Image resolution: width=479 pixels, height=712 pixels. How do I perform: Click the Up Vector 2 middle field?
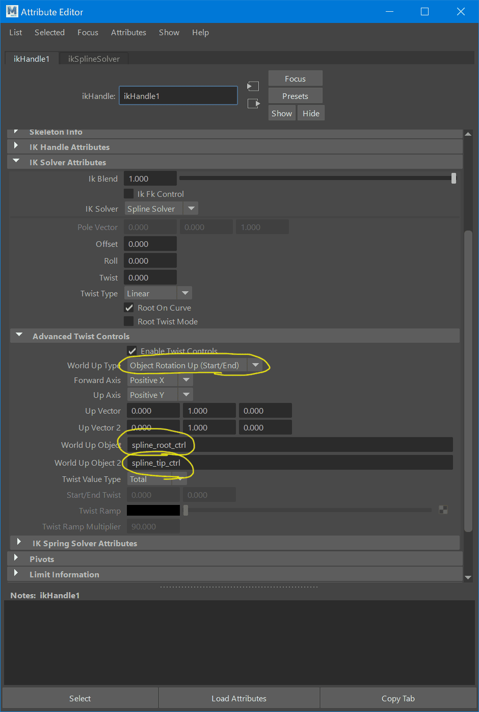[x=209, y=427]
